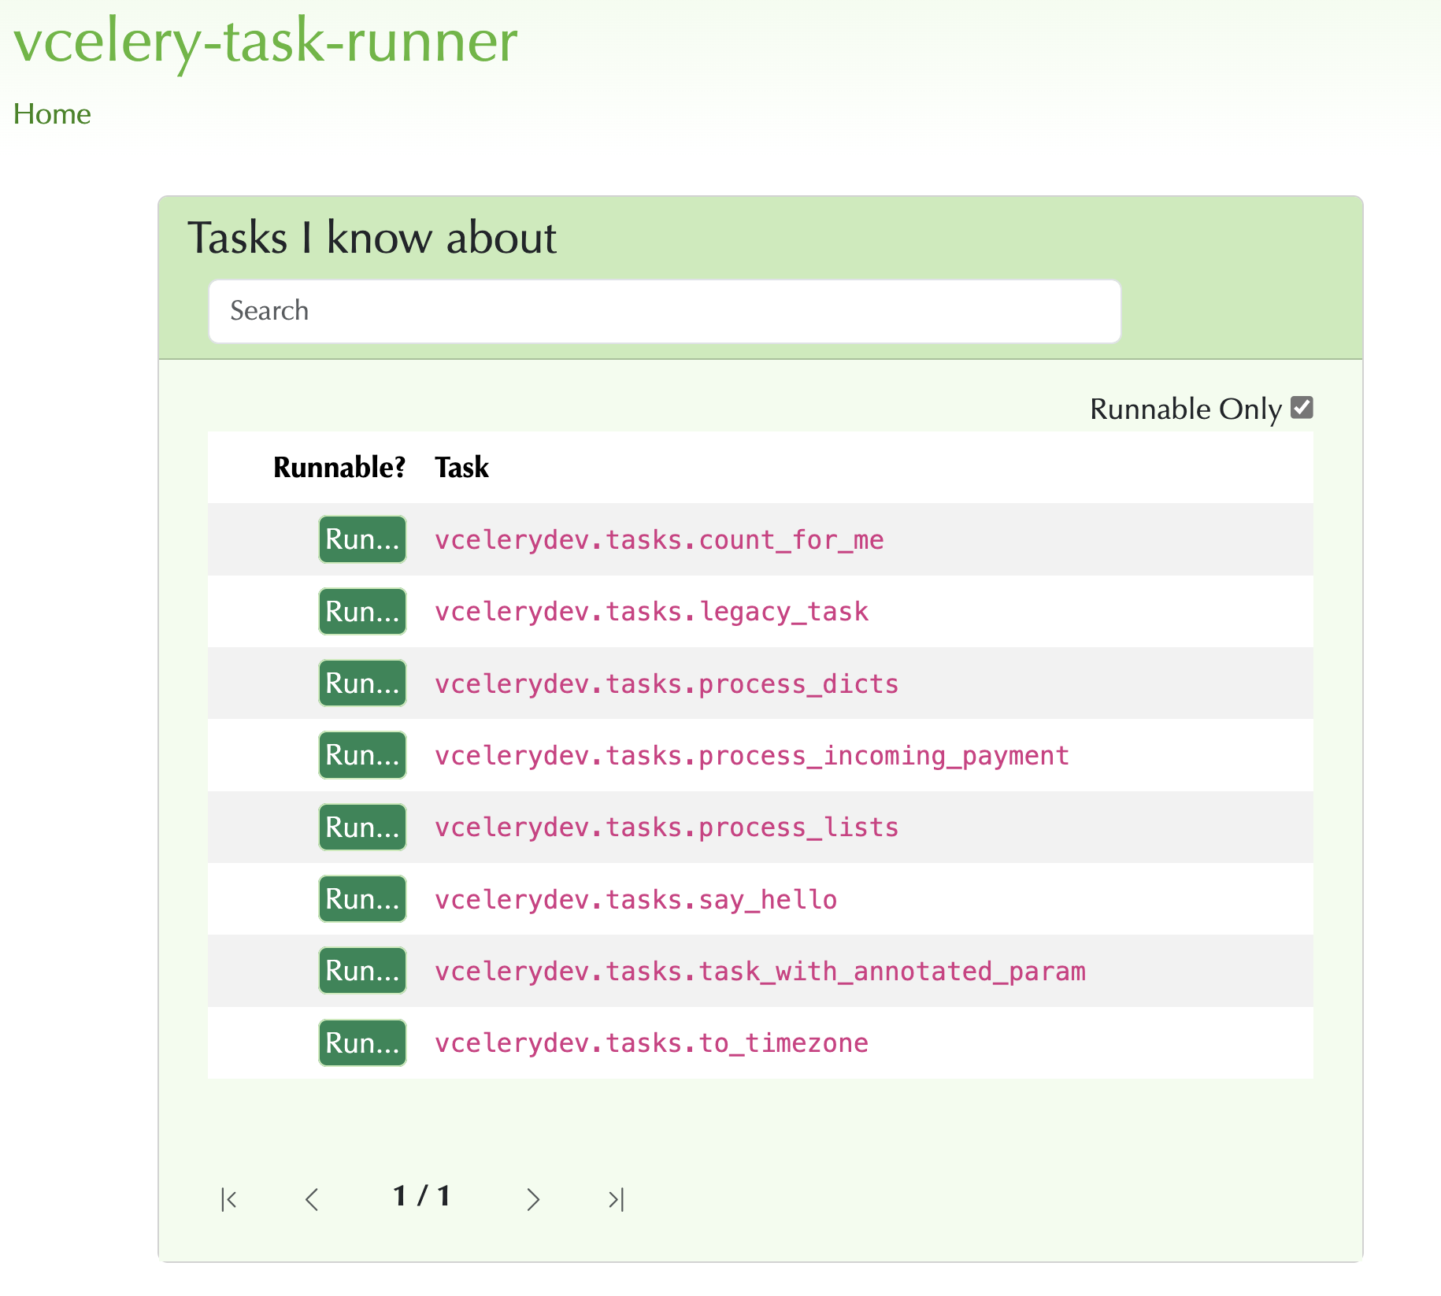Click the previous page chevron
1441x1296 pixels.
[x=311, y=1199]
